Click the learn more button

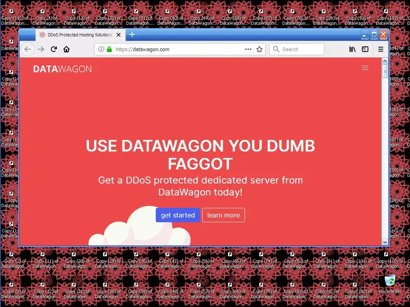pyautogui.click(x=223, y=215)
